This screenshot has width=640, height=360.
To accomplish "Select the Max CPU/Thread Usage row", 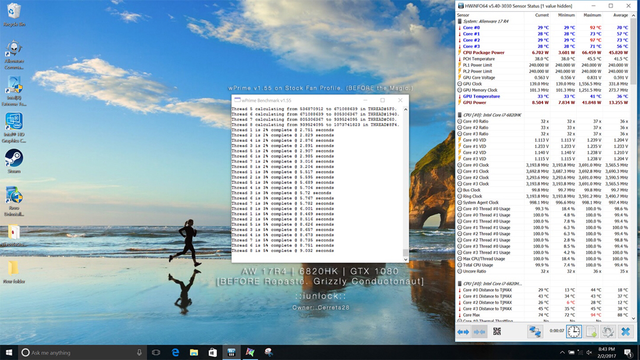I will [x=543, y=259].
